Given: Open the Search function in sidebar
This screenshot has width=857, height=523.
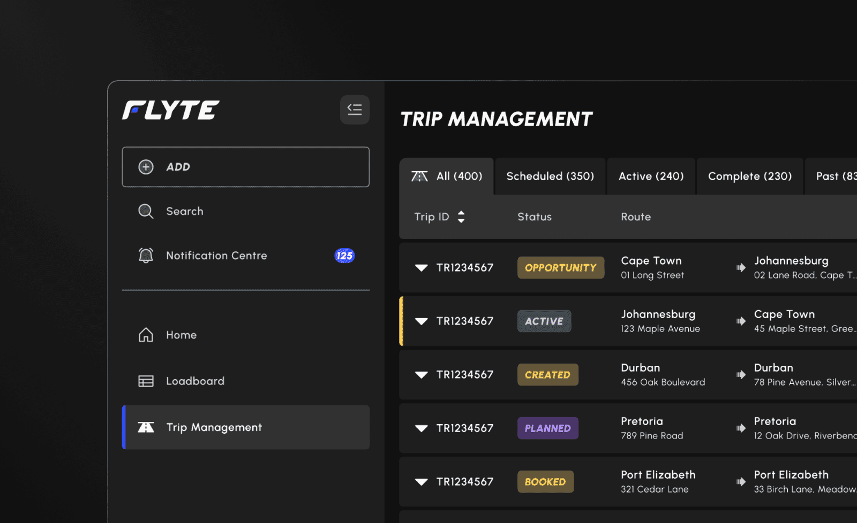Looking at the screenshot, I should (184, 211).
